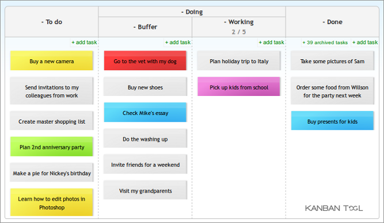Screen dimensions: 384x223
Task: Show the 39 archived tasks
Action: pos(325,43)
